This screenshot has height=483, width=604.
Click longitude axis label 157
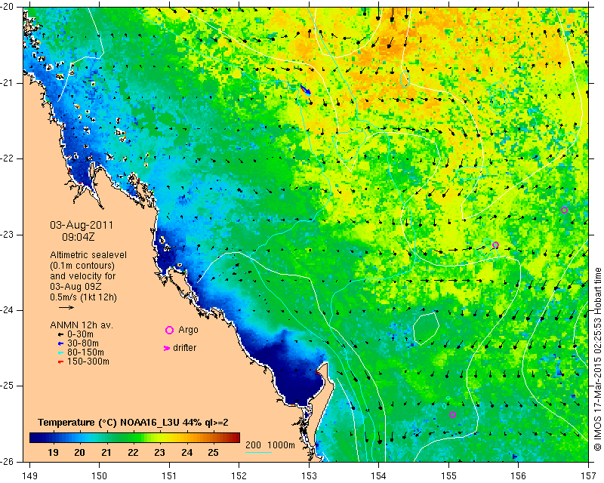pyautogui.click(x=588, y=476)
